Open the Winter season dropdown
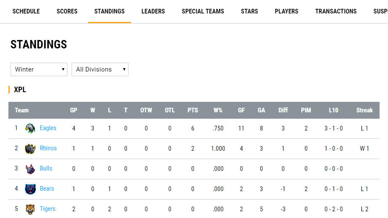 coord(39,69)
